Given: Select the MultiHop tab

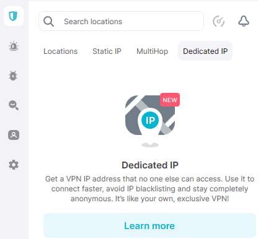Looking at the screenshot, I should point(152,51).
